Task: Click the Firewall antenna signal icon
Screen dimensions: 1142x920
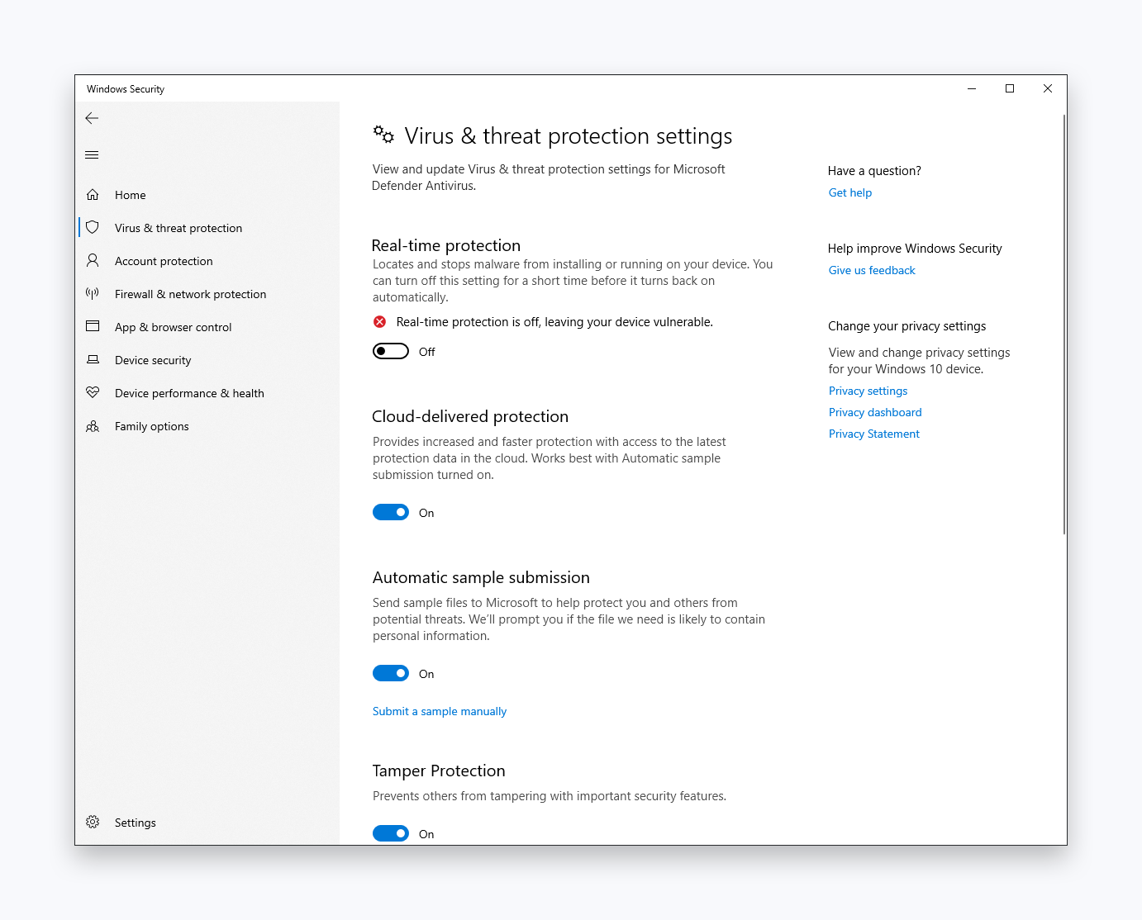Action: point(93,293)
